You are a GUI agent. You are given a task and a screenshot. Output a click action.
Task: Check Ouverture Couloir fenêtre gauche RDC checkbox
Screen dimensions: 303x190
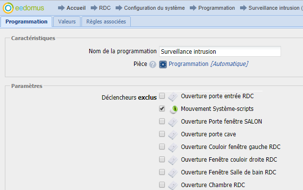click(162, 147)
